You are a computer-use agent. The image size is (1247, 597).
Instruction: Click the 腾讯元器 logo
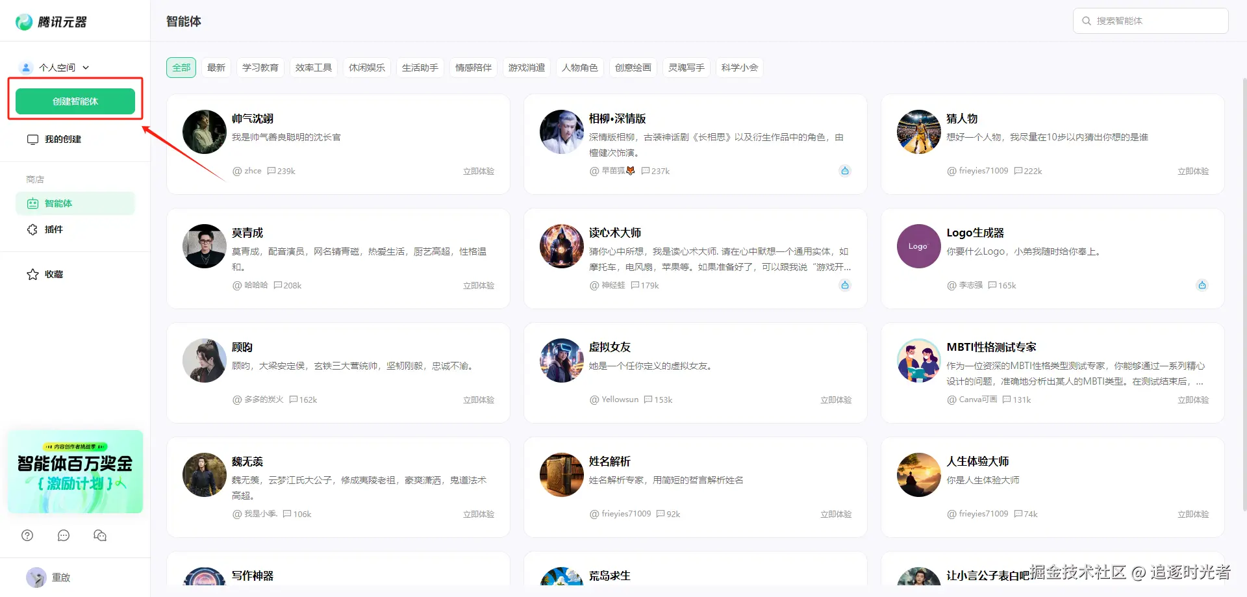(51, 21)
